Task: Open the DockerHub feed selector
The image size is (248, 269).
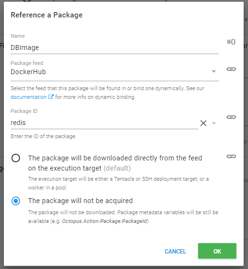Action: pos(115,72)
